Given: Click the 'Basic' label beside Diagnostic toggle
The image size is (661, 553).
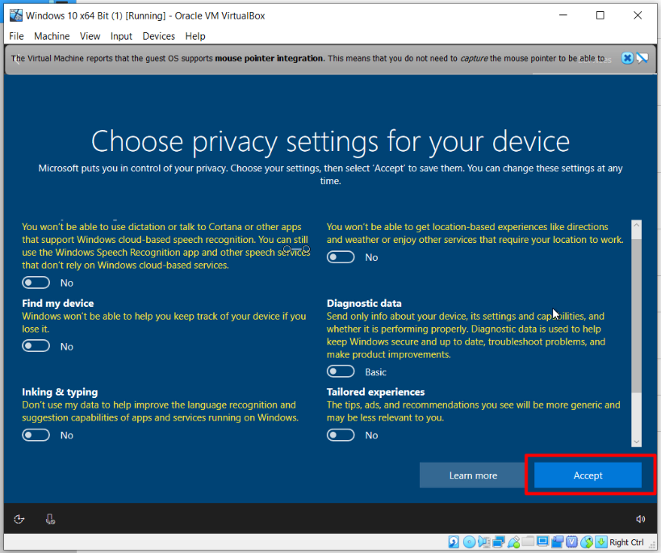Looking at the screenshot, I should click(375, 372).
